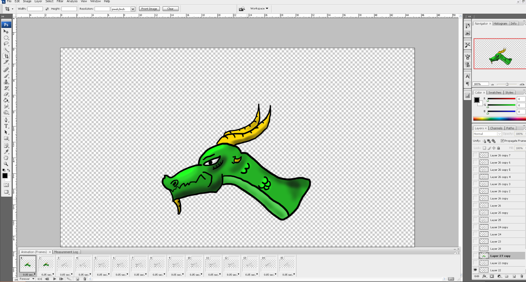Viewport: 526px width, 282px height.
Task: Show Layer 24 visibility box
Action: 475,234
